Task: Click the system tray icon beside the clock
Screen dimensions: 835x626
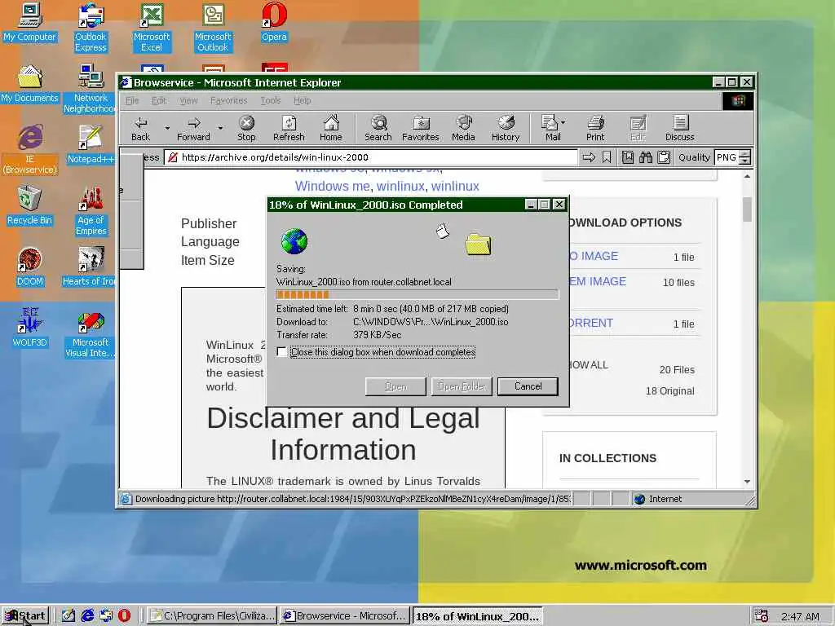Action: pyautogui.click(x=762, y=616)
